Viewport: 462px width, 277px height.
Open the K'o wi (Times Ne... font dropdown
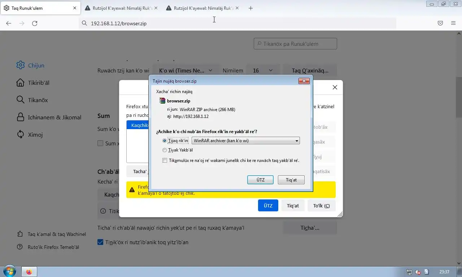coord(186,70)
